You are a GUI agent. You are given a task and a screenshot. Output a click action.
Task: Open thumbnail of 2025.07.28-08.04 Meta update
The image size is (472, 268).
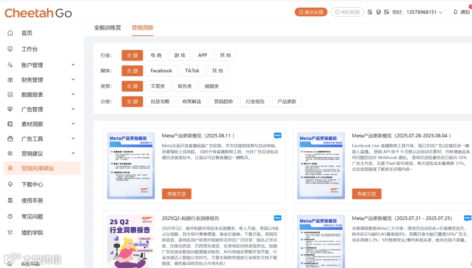coord(321,166)
